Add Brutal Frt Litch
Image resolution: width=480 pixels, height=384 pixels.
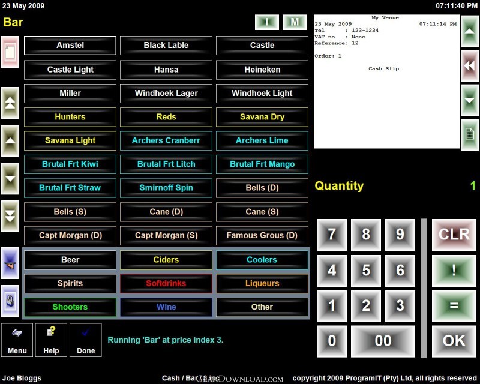click(166, 164)
